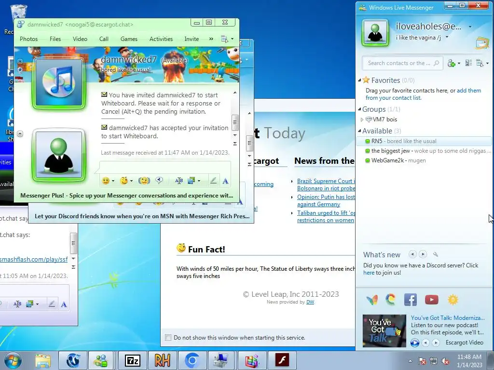Image resolution: width=494 pixels, height=370 pixels.
Task: Open the e-mail inbox icon in Messenger
Action: (482, 43)
